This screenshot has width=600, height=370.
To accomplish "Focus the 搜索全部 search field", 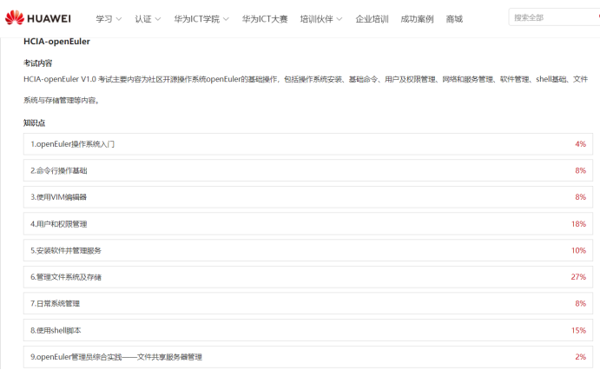I will (554, 17).
